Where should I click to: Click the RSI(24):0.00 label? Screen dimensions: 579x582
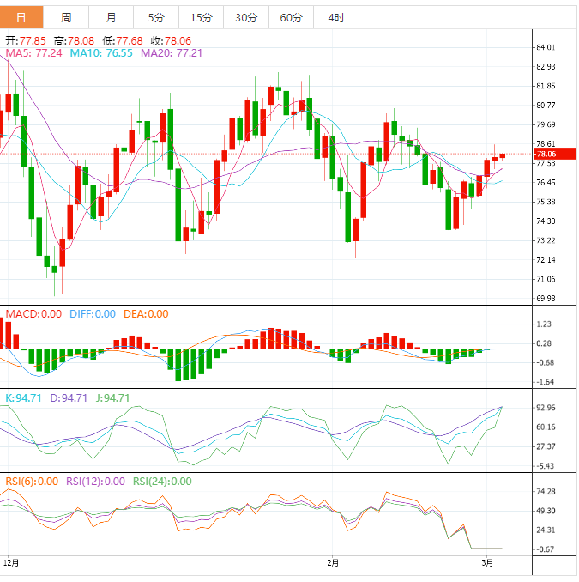click(162, 482)
